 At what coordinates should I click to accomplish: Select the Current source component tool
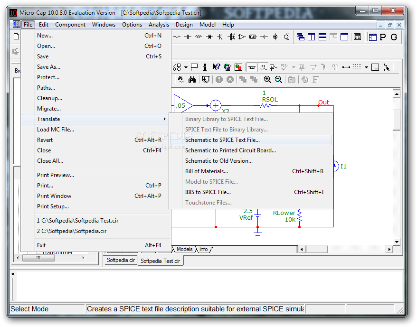pos(275,37)
